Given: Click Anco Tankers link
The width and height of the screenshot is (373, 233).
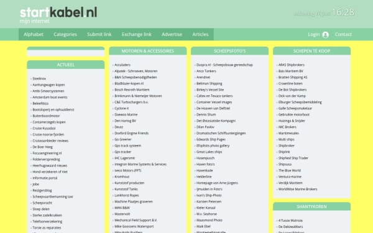Looking at the screenshot, I should click(x=206, y=71).
